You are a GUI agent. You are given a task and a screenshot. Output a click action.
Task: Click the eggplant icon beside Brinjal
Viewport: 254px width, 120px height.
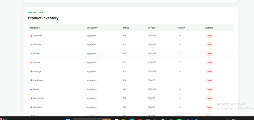pos(32,89)
